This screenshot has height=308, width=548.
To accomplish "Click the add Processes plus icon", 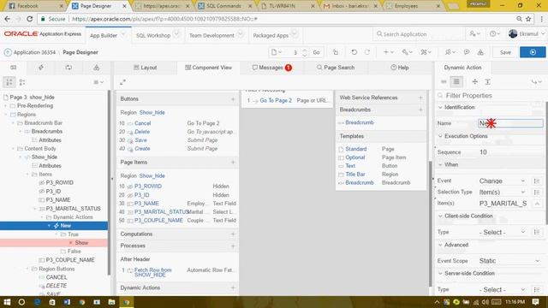I will point(233,246).
